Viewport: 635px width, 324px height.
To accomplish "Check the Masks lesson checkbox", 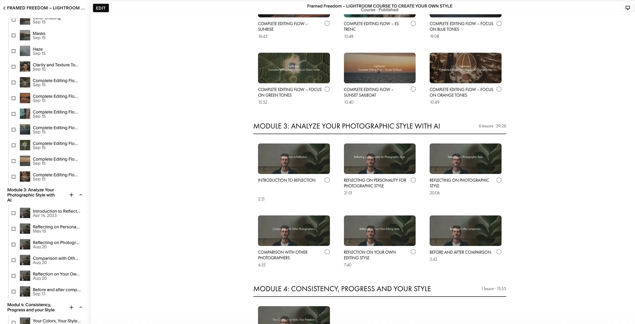I will 14,35.
